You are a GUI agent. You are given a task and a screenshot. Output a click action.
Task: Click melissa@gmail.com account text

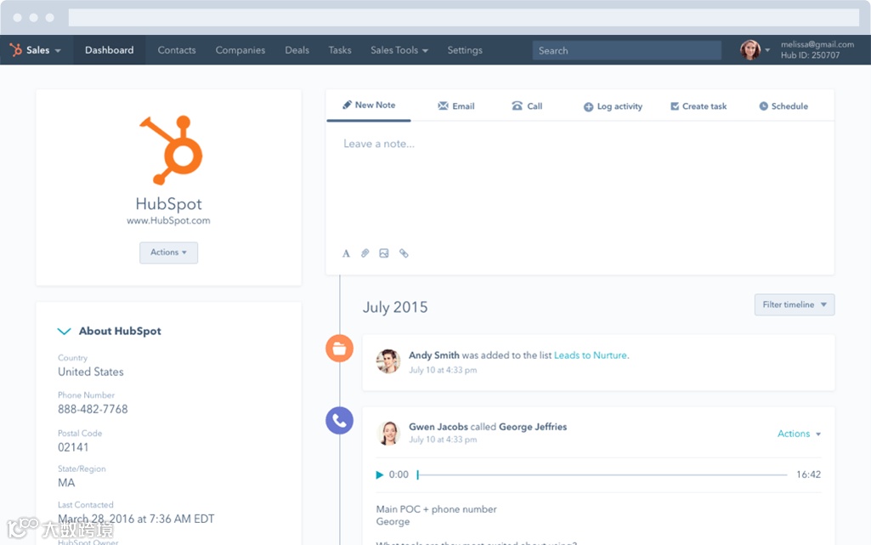coord(817,44)
